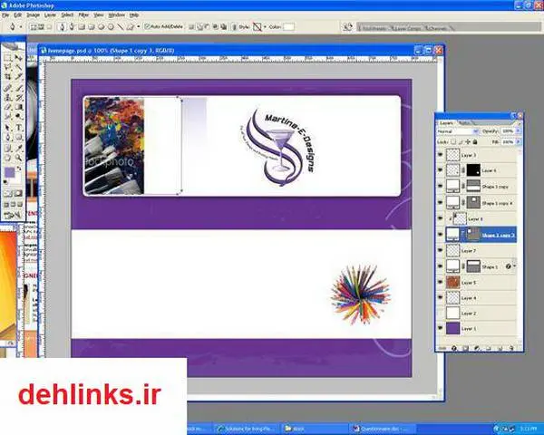The width and height of the screenshot is (544, 435).
Task: Select the Eraser tool
Action: 7,107
